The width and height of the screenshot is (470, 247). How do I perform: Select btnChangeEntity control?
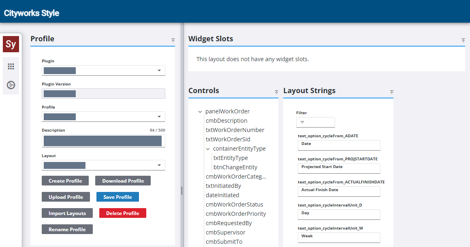coord(235,167)
